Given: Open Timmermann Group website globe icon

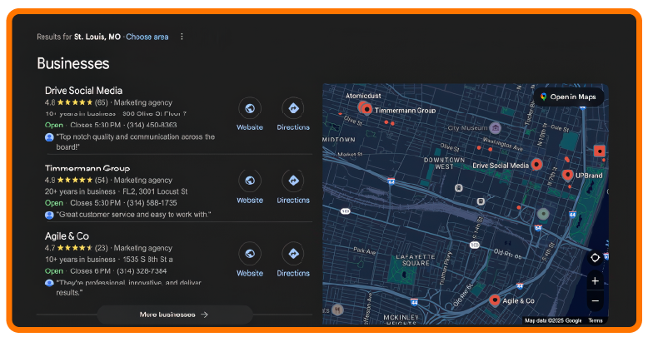Looking at the screenshot, I should pyautogui.click(x=249, y=181).
